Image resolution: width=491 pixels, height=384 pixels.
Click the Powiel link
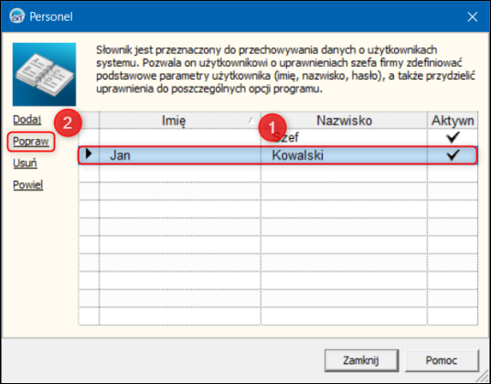click(27, 185)
